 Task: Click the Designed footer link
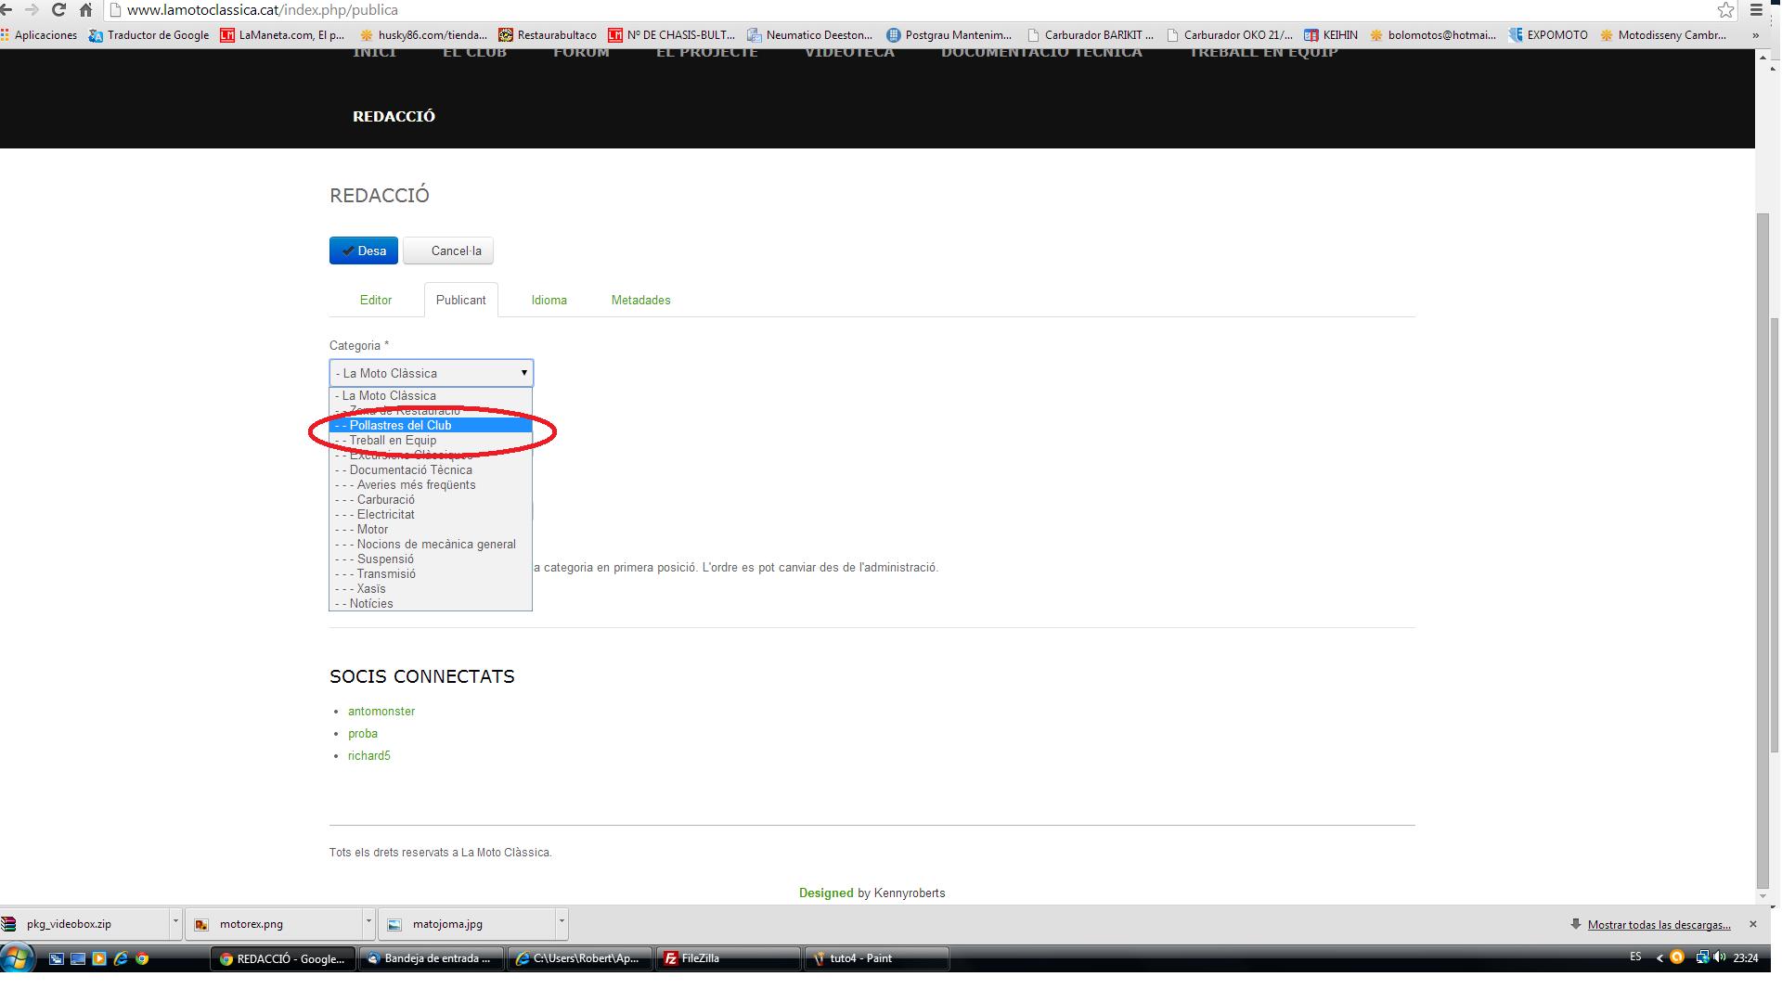pos(826,893)
